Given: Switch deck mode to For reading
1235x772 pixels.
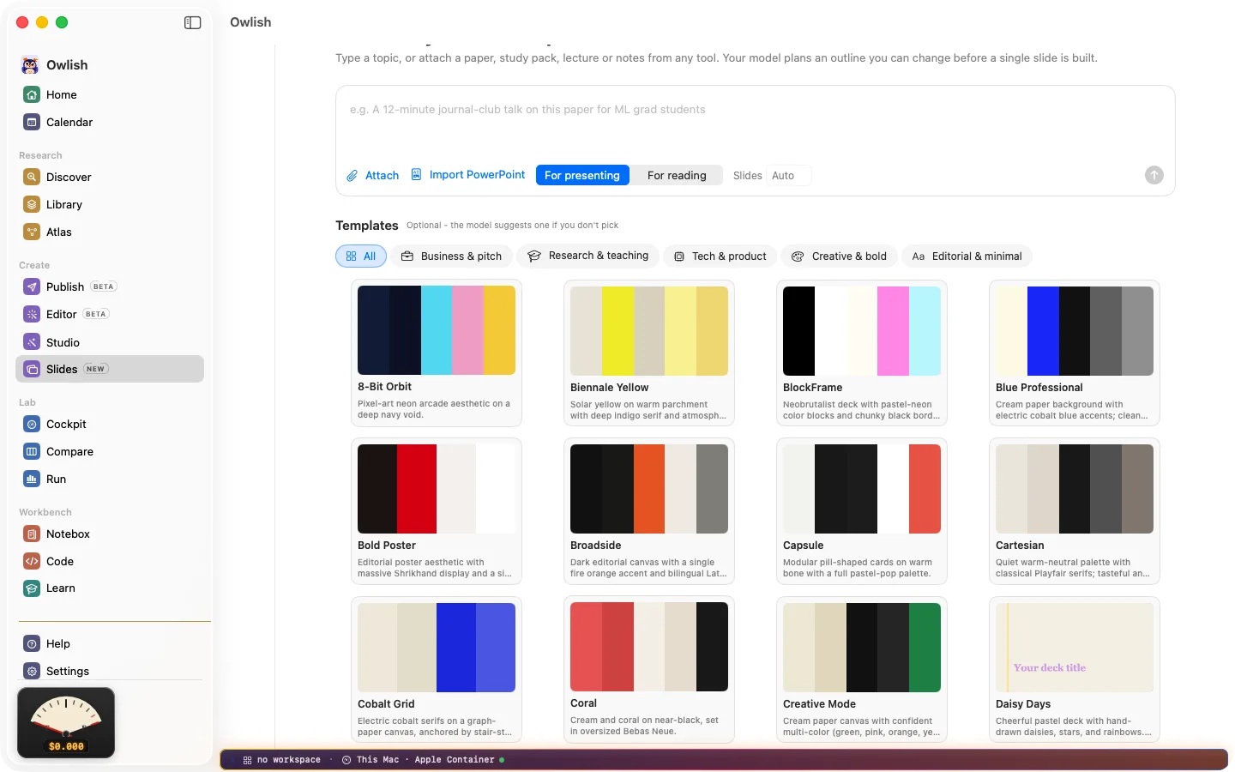Looking at the screenshot, I should pyautogui.click(x=677, y=175).
